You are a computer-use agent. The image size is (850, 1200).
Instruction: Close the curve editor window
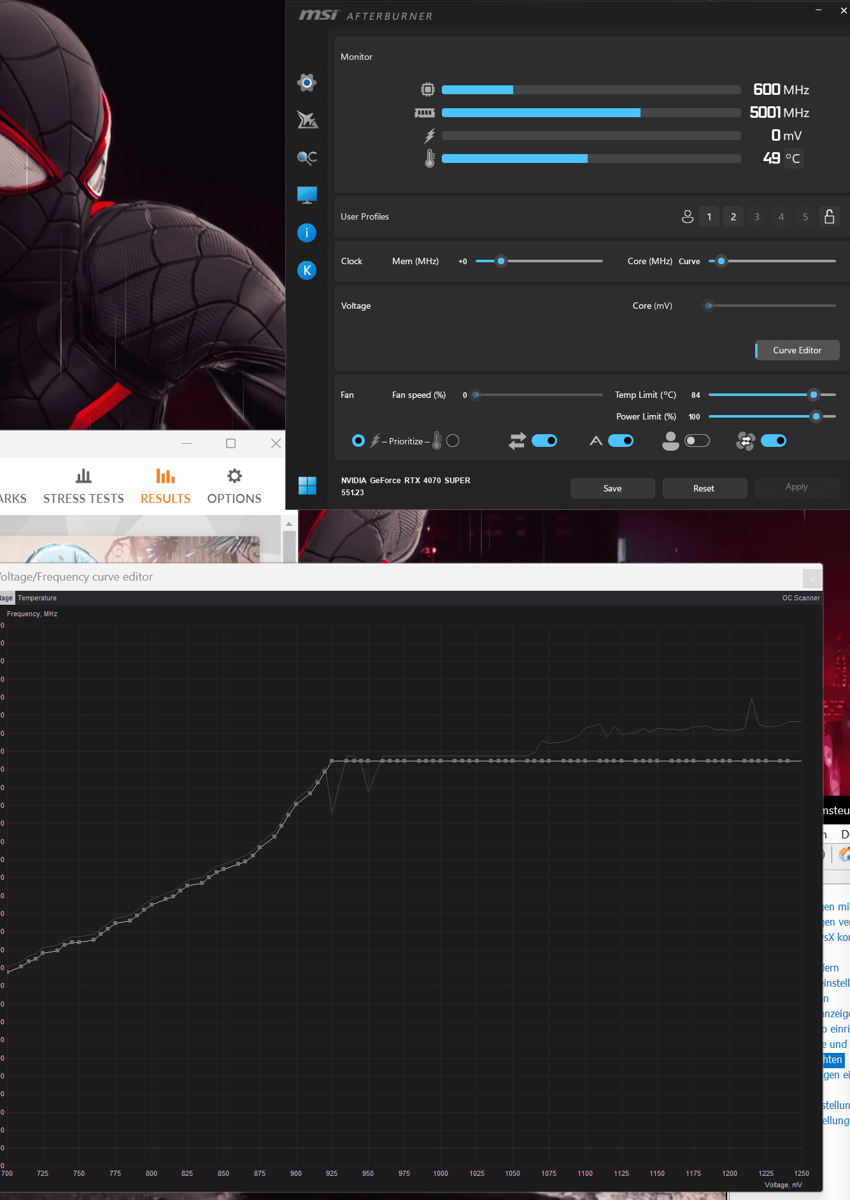click(812, 578)
